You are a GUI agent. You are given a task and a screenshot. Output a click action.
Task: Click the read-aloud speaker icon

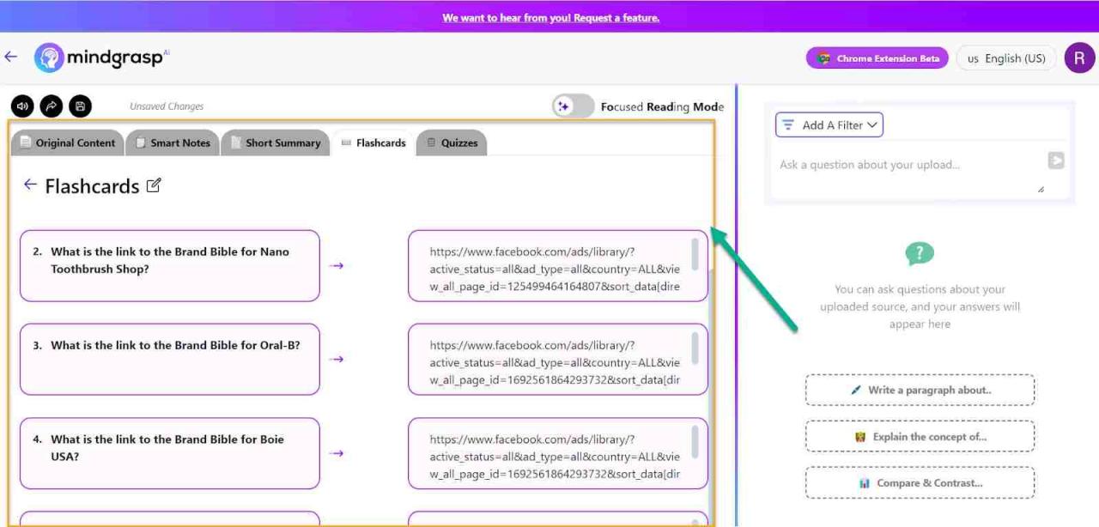[x=21, y=105]
